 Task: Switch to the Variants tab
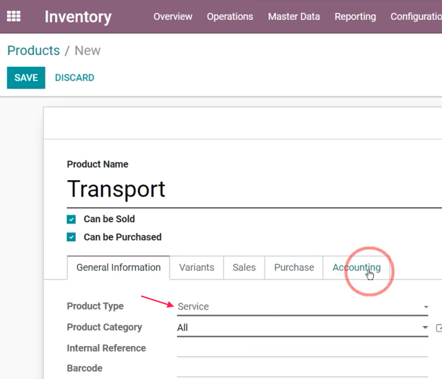click(x=197, y=268)
